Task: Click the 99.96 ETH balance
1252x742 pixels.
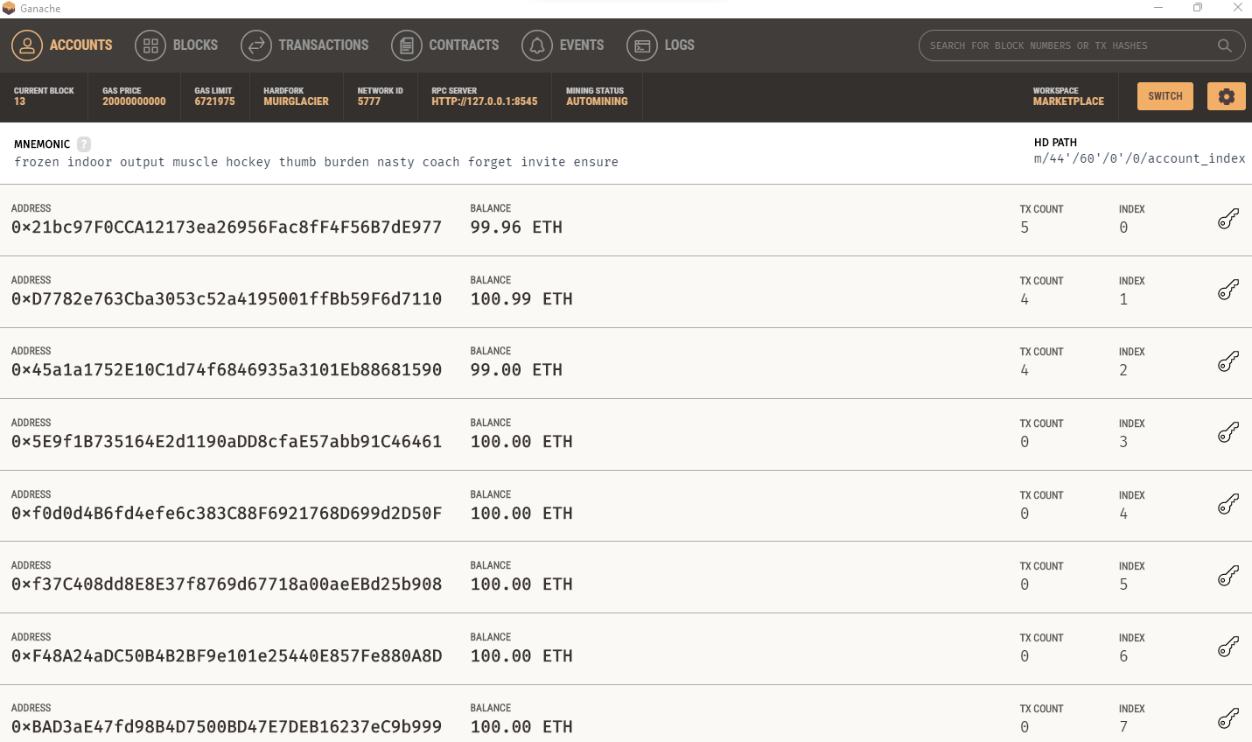Action: [x=516, y=227]
